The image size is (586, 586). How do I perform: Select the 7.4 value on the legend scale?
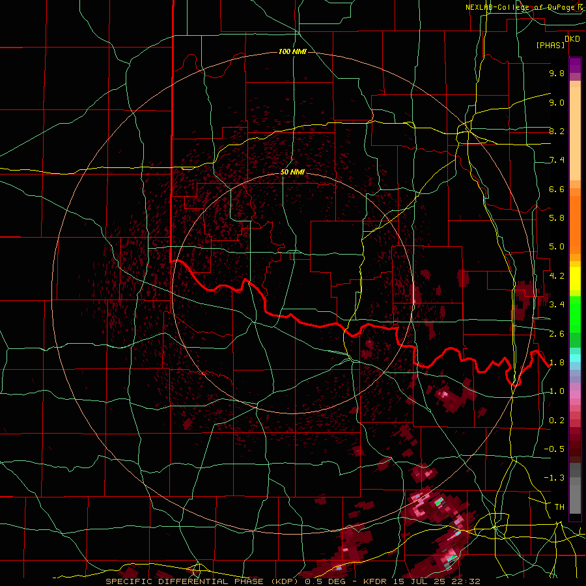tap(557, 160)
